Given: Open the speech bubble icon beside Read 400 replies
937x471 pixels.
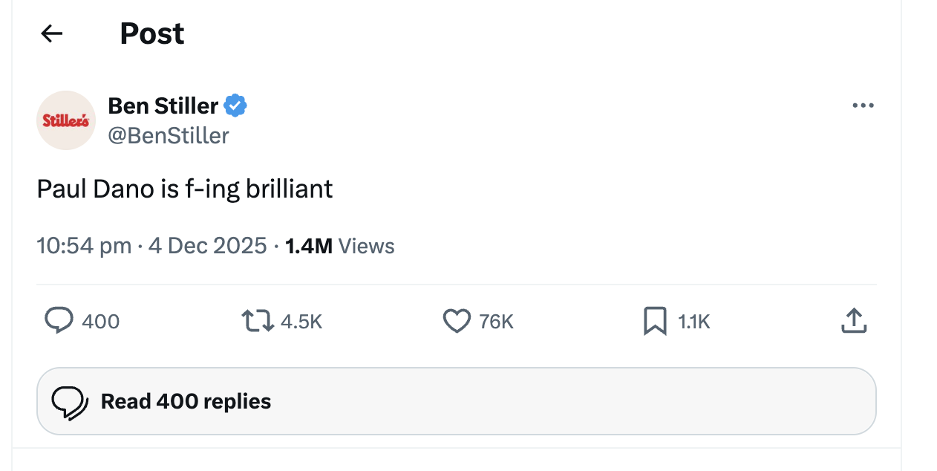Looking at the screenshot, I should click(71, 400).
